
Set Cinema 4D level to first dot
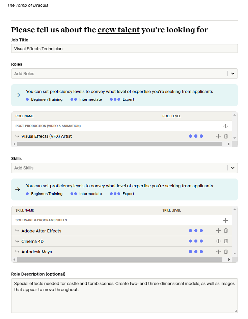[x=190, y=241]
